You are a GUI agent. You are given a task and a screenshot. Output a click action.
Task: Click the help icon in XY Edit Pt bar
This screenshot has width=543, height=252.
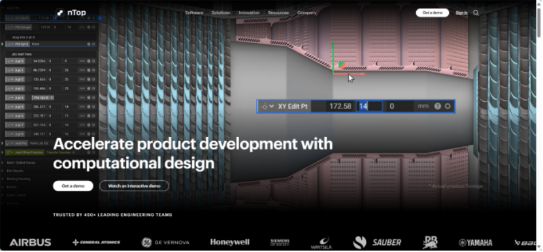[x=437, y=106]
